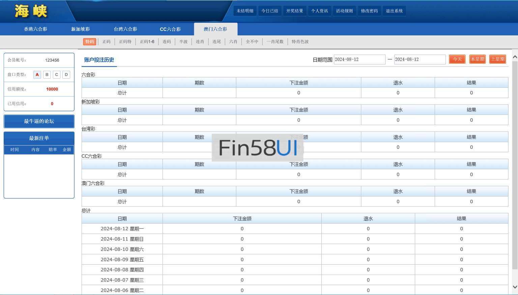The height and width of the screenshot is (295, 518).
Task: Open the 台湾六合彩 tab
Action: pos(125,29)
